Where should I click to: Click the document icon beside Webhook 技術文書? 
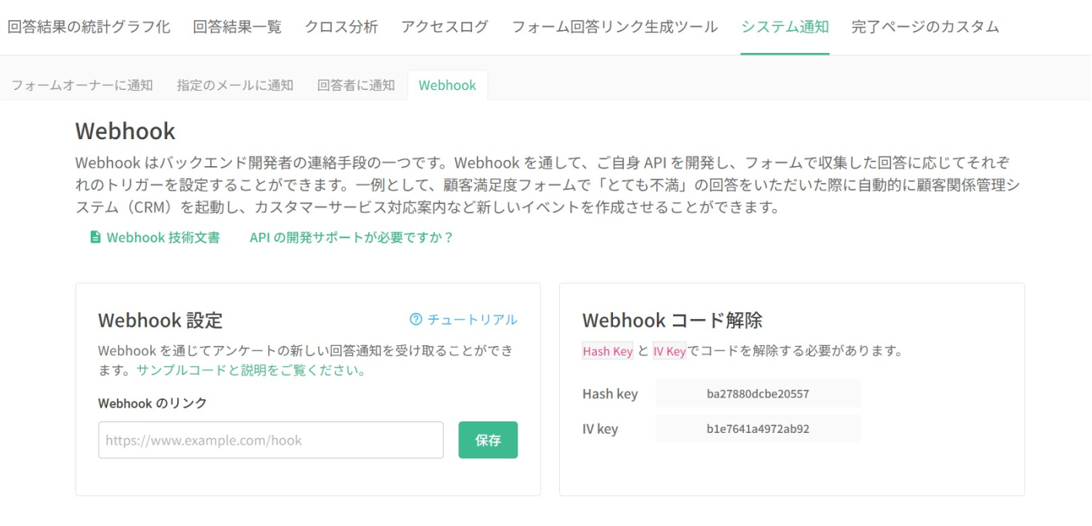[x=95, y=238]
